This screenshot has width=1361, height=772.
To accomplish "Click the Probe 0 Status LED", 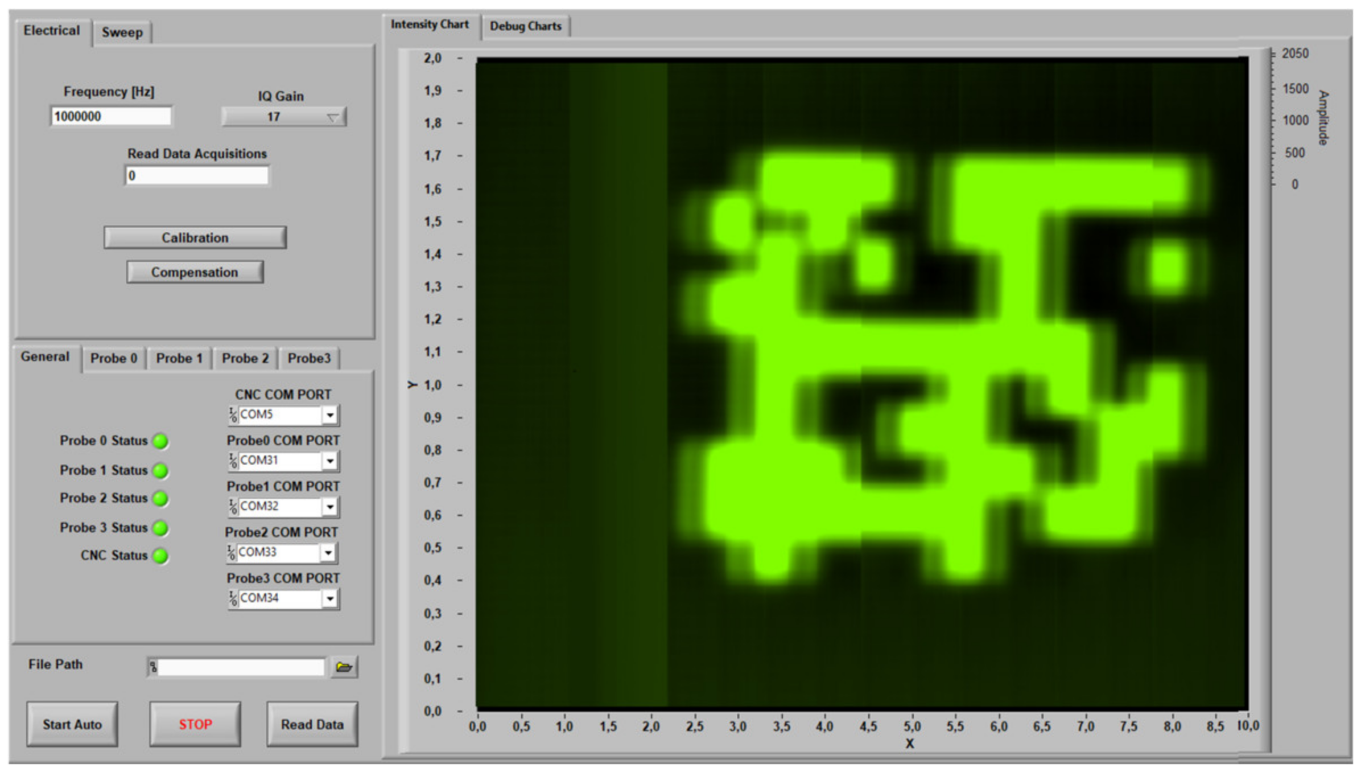I will click(x=161, y=441).
